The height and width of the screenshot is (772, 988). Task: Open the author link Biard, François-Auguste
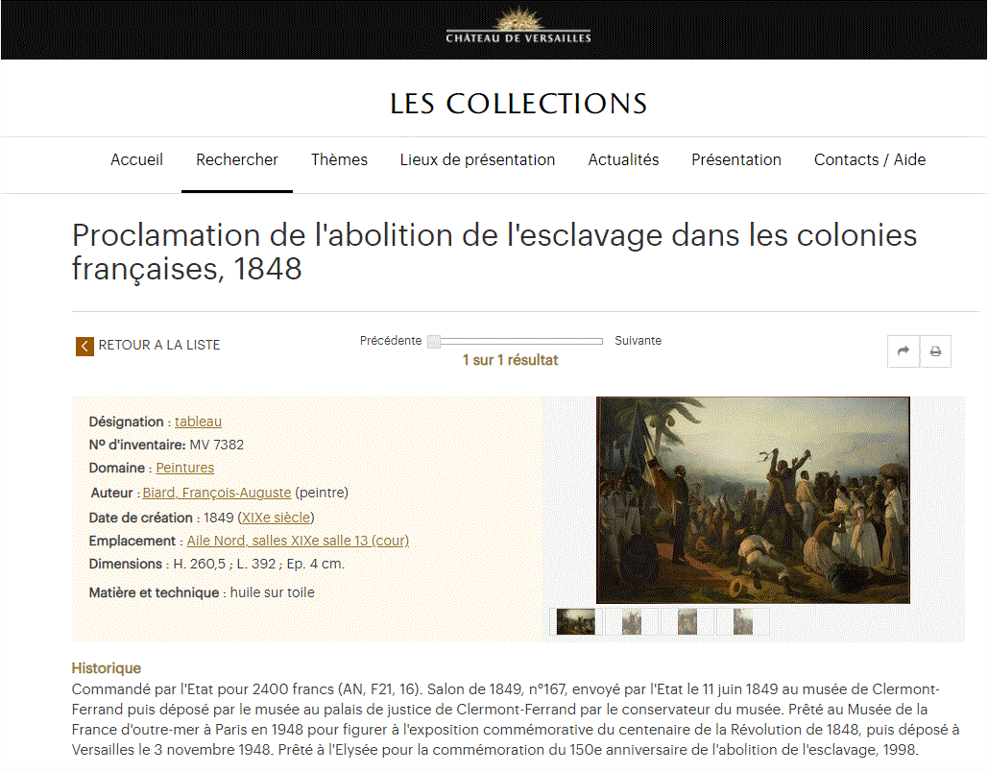click(x=217, y=493)
